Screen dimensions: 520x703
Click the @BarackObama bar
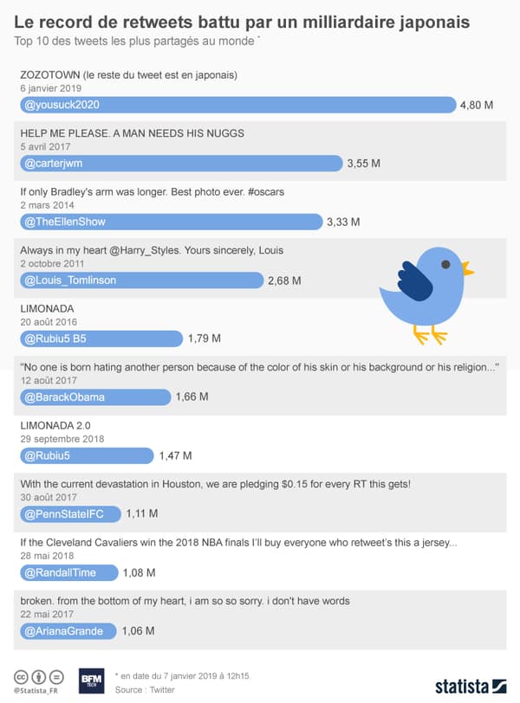pyautogui.click(x=95, y=397)
